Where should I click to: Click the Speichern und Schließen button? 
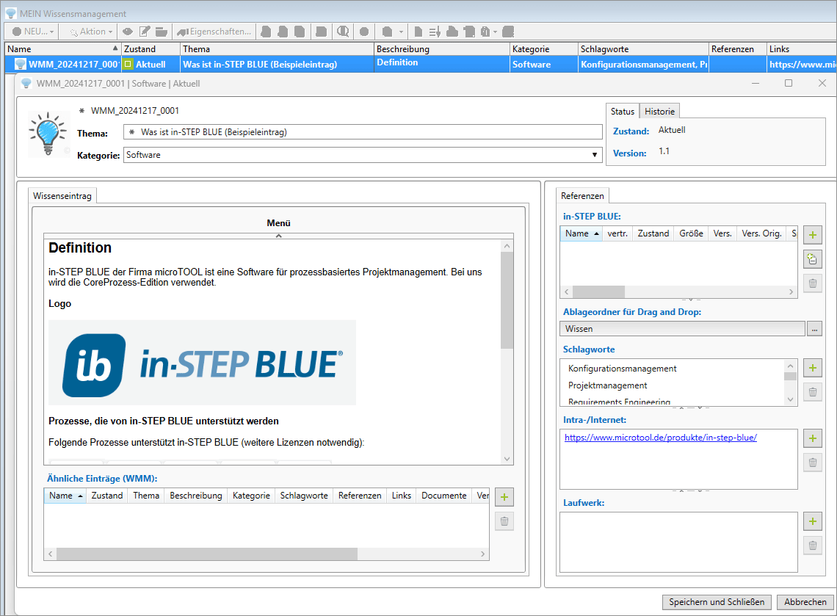717,601
